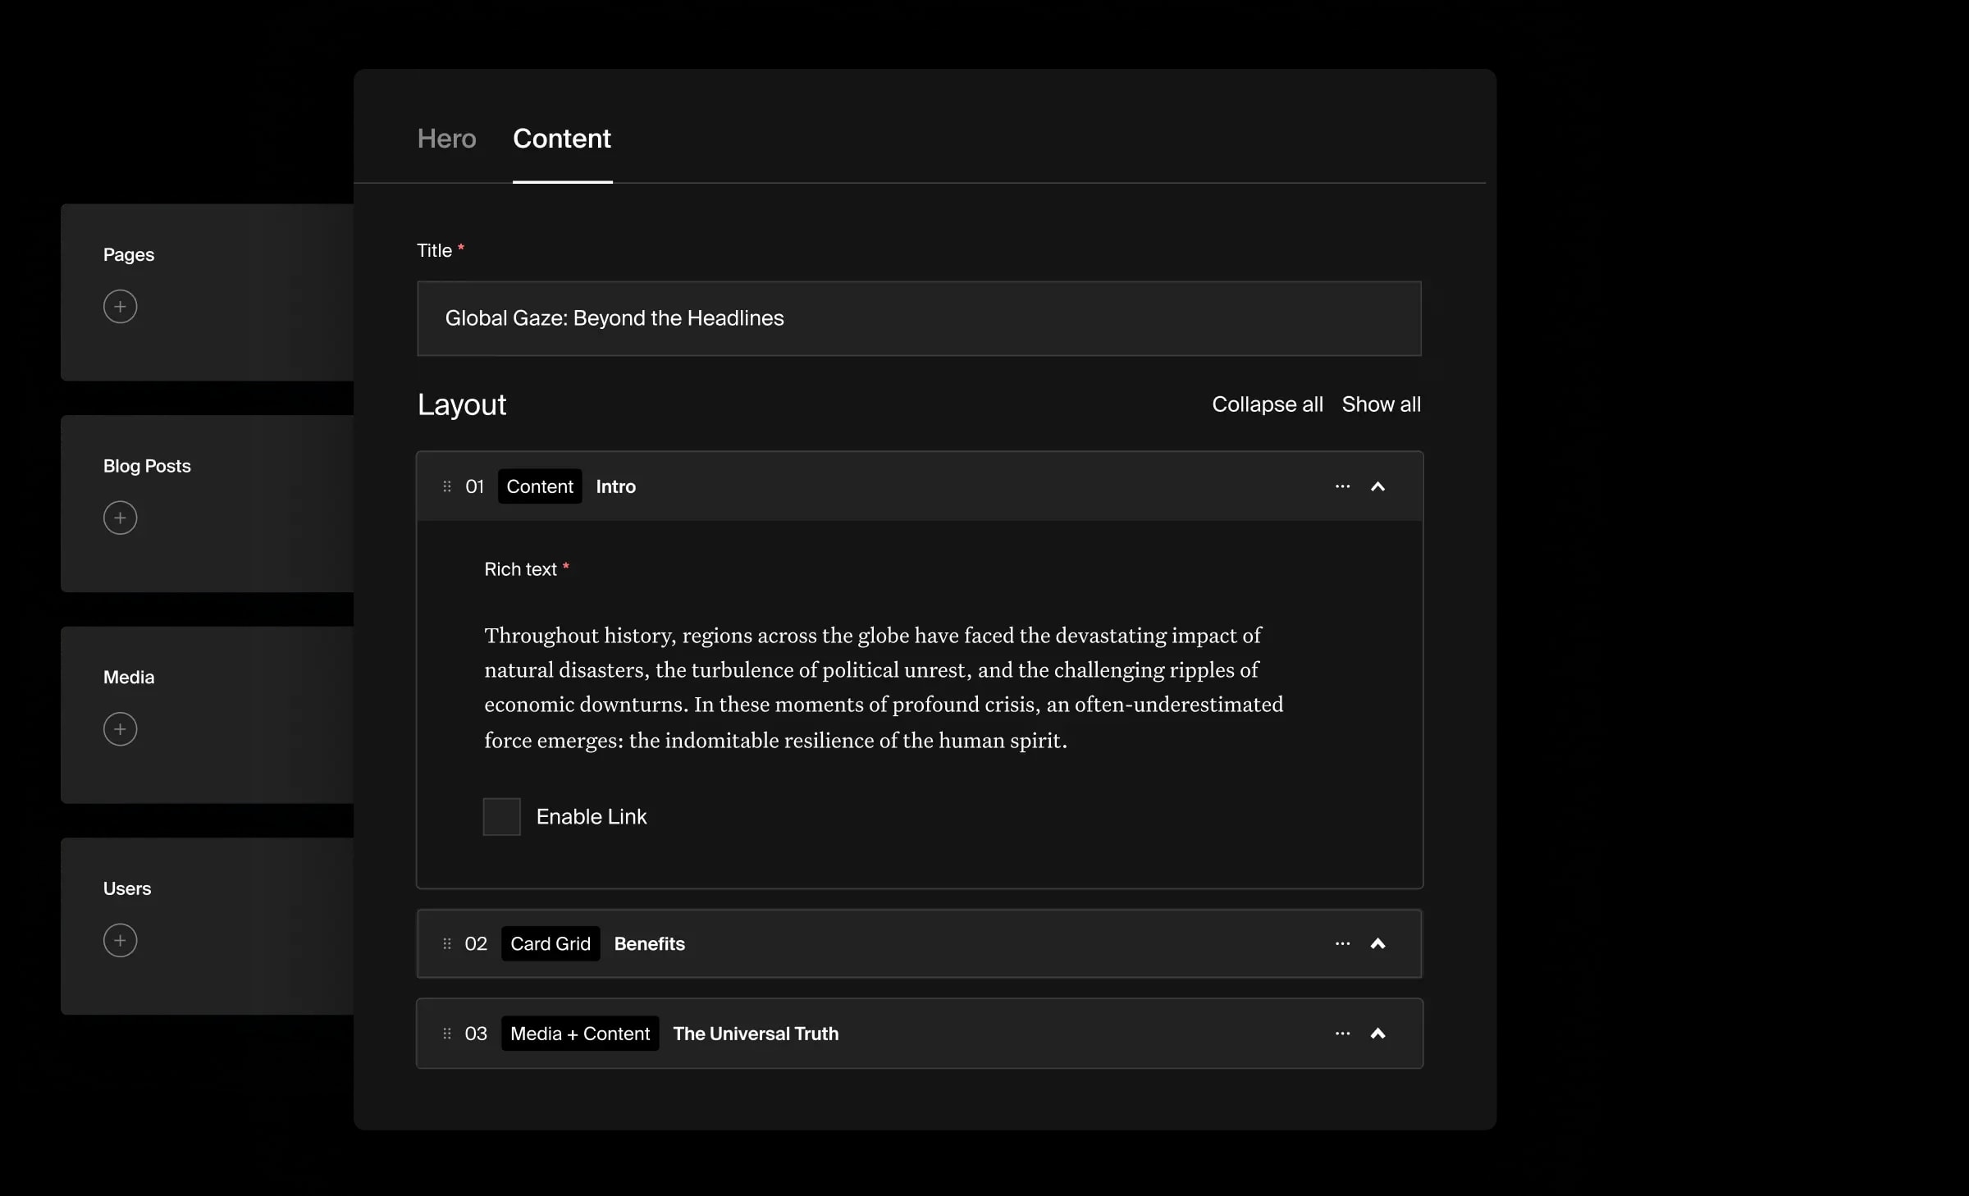Open overflow menu for Card Grid Benefits section
The image size is (1969, 1196).
(x=1341, y=943)
